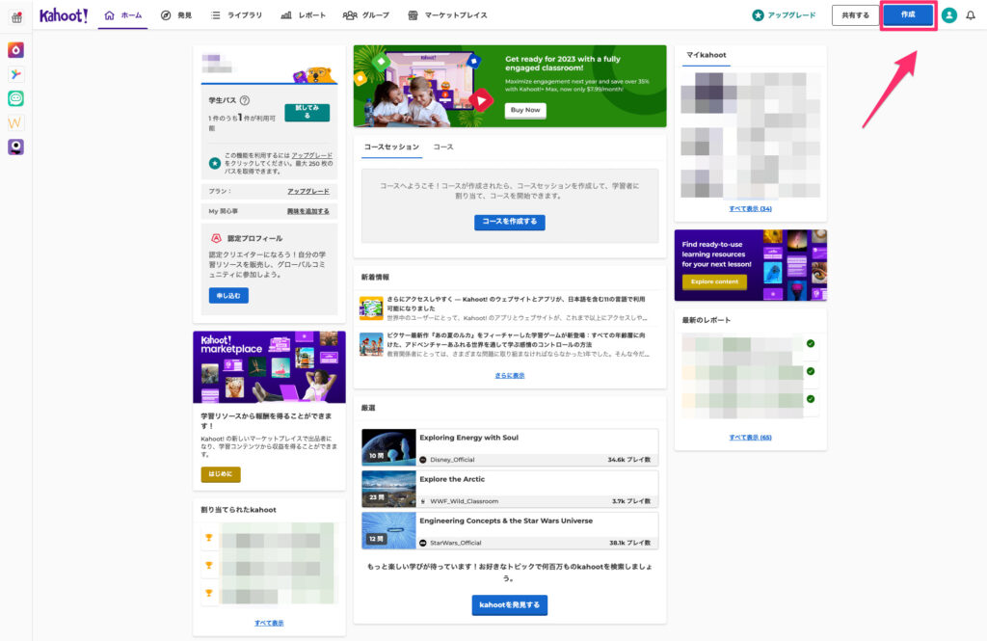The width and height of the screenshot is (987, 641).
Task: Click the すべて表示 (65) link
Action: [x=750, y=437]
